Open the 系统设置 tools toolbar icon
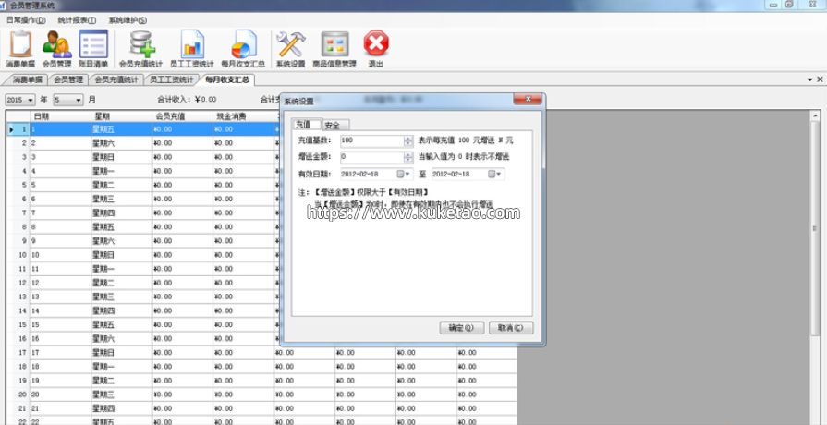827x425 pixels. [x=291, y=49]
